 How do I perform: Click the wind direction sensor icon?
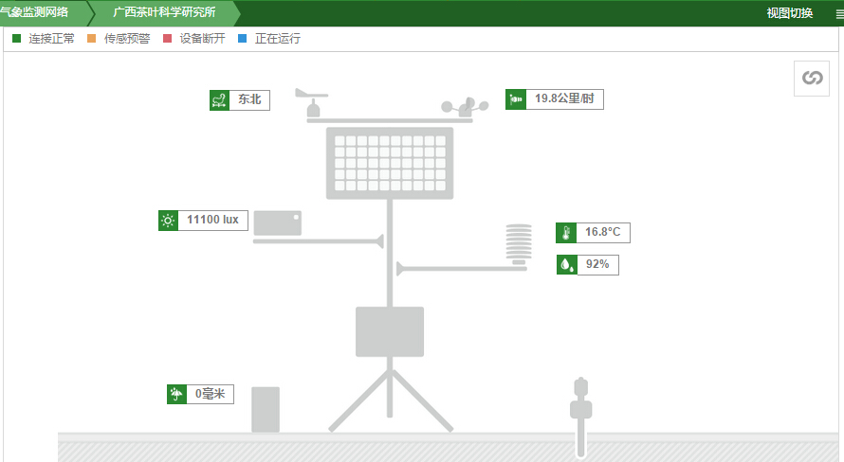tap(219, 100)
